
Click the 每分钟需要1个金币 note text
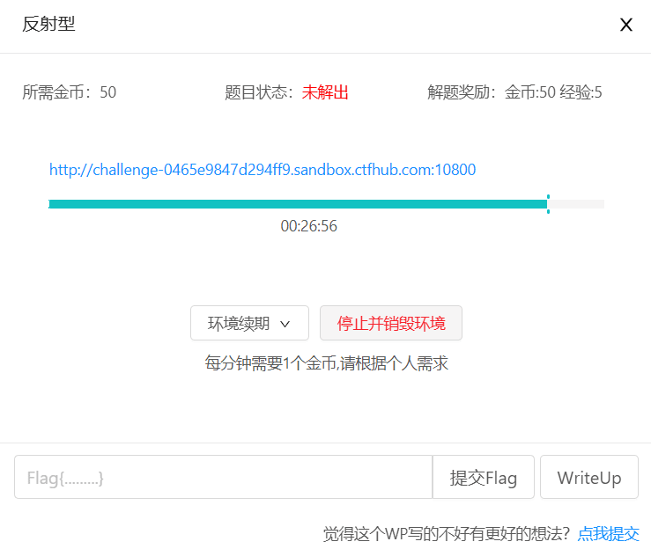click(326, 363)
